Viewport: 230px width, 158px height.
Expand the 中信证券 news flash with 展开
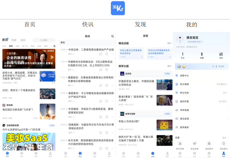point(72,54)
